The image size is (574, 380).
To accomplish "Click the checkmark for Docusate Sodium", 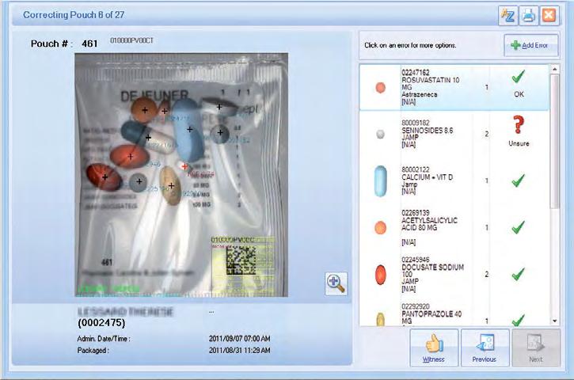I will point(518,274).
